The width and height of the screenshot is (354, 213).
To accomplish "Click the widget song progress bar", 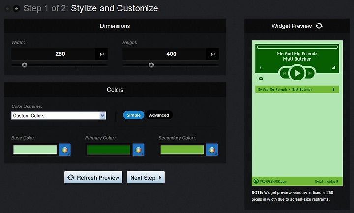I will [297, 47].
